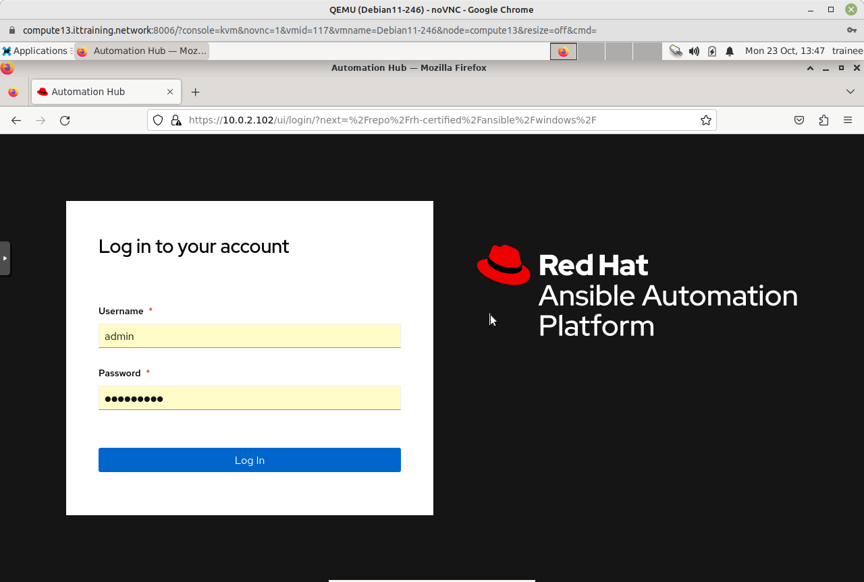Open the notification bell tray icon

730,51
